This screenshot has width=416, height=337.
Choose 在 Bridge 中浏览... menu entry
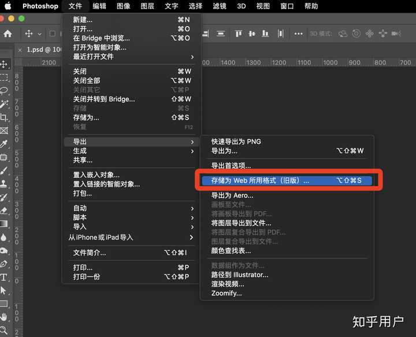tap(132, 38)
